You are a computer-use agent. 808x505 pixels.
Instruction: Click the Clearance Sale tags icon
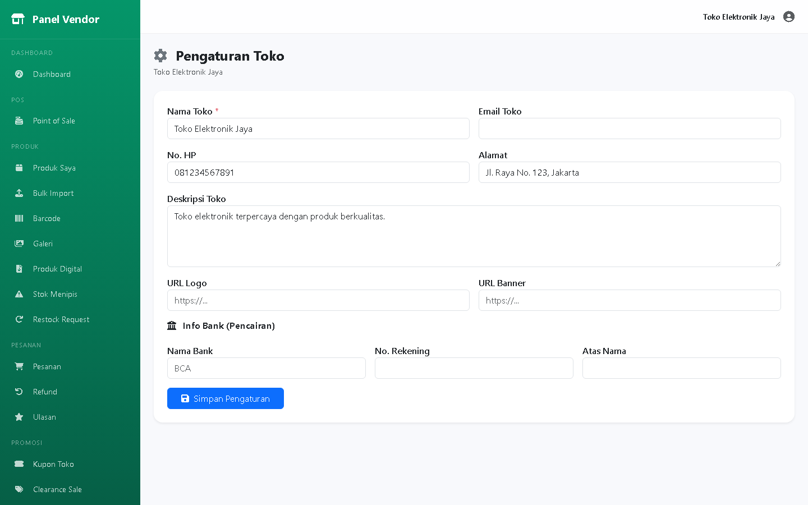click(19, 489)
